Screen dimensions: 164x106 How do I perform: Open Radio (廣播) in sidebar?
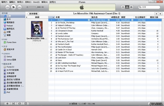pyautogui.click(x=7, y=35)
